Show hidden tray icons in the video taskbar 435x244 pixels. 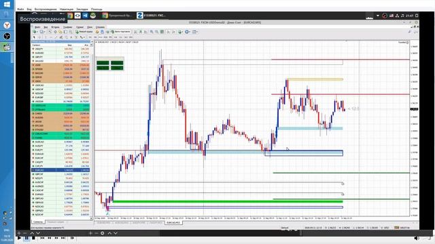coord(378,16)
